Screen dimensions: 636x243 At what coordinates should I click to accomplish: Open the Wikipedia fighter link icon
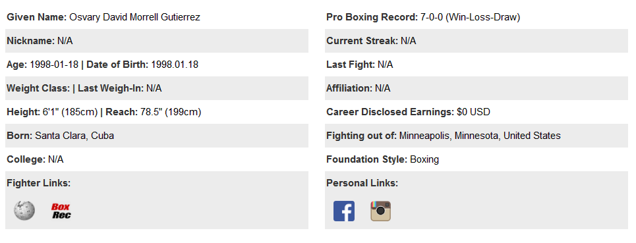point(24,211)
